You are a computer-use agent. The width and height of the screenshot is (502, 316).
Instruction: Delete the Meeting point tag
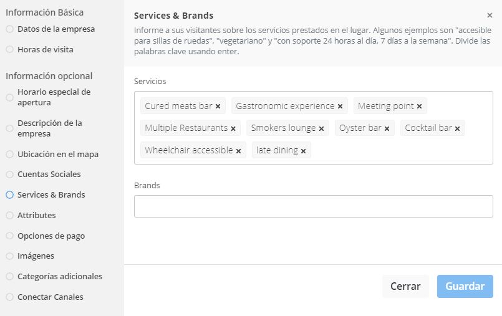click(x=419, y=107)
